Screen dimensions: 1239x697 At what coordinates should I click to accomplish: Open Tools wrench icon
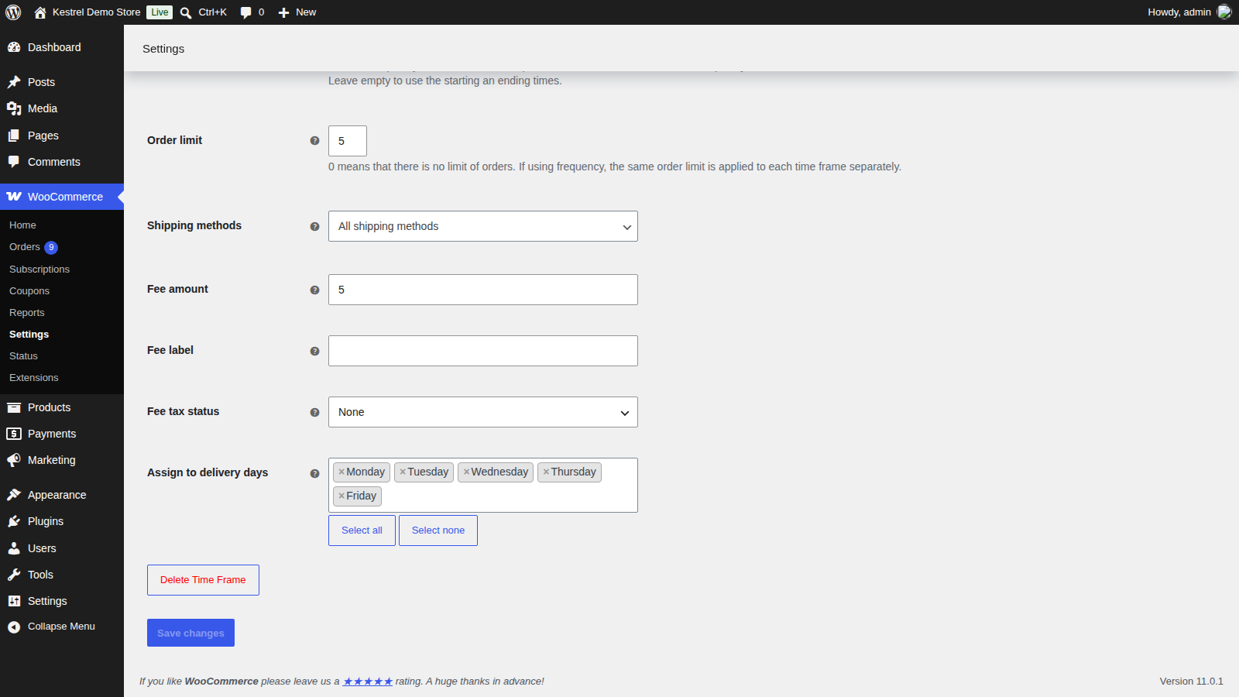14,575
